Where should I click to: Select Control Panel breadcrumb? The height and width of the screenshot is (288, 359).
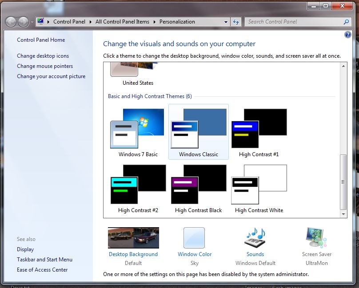coord(69,22)
